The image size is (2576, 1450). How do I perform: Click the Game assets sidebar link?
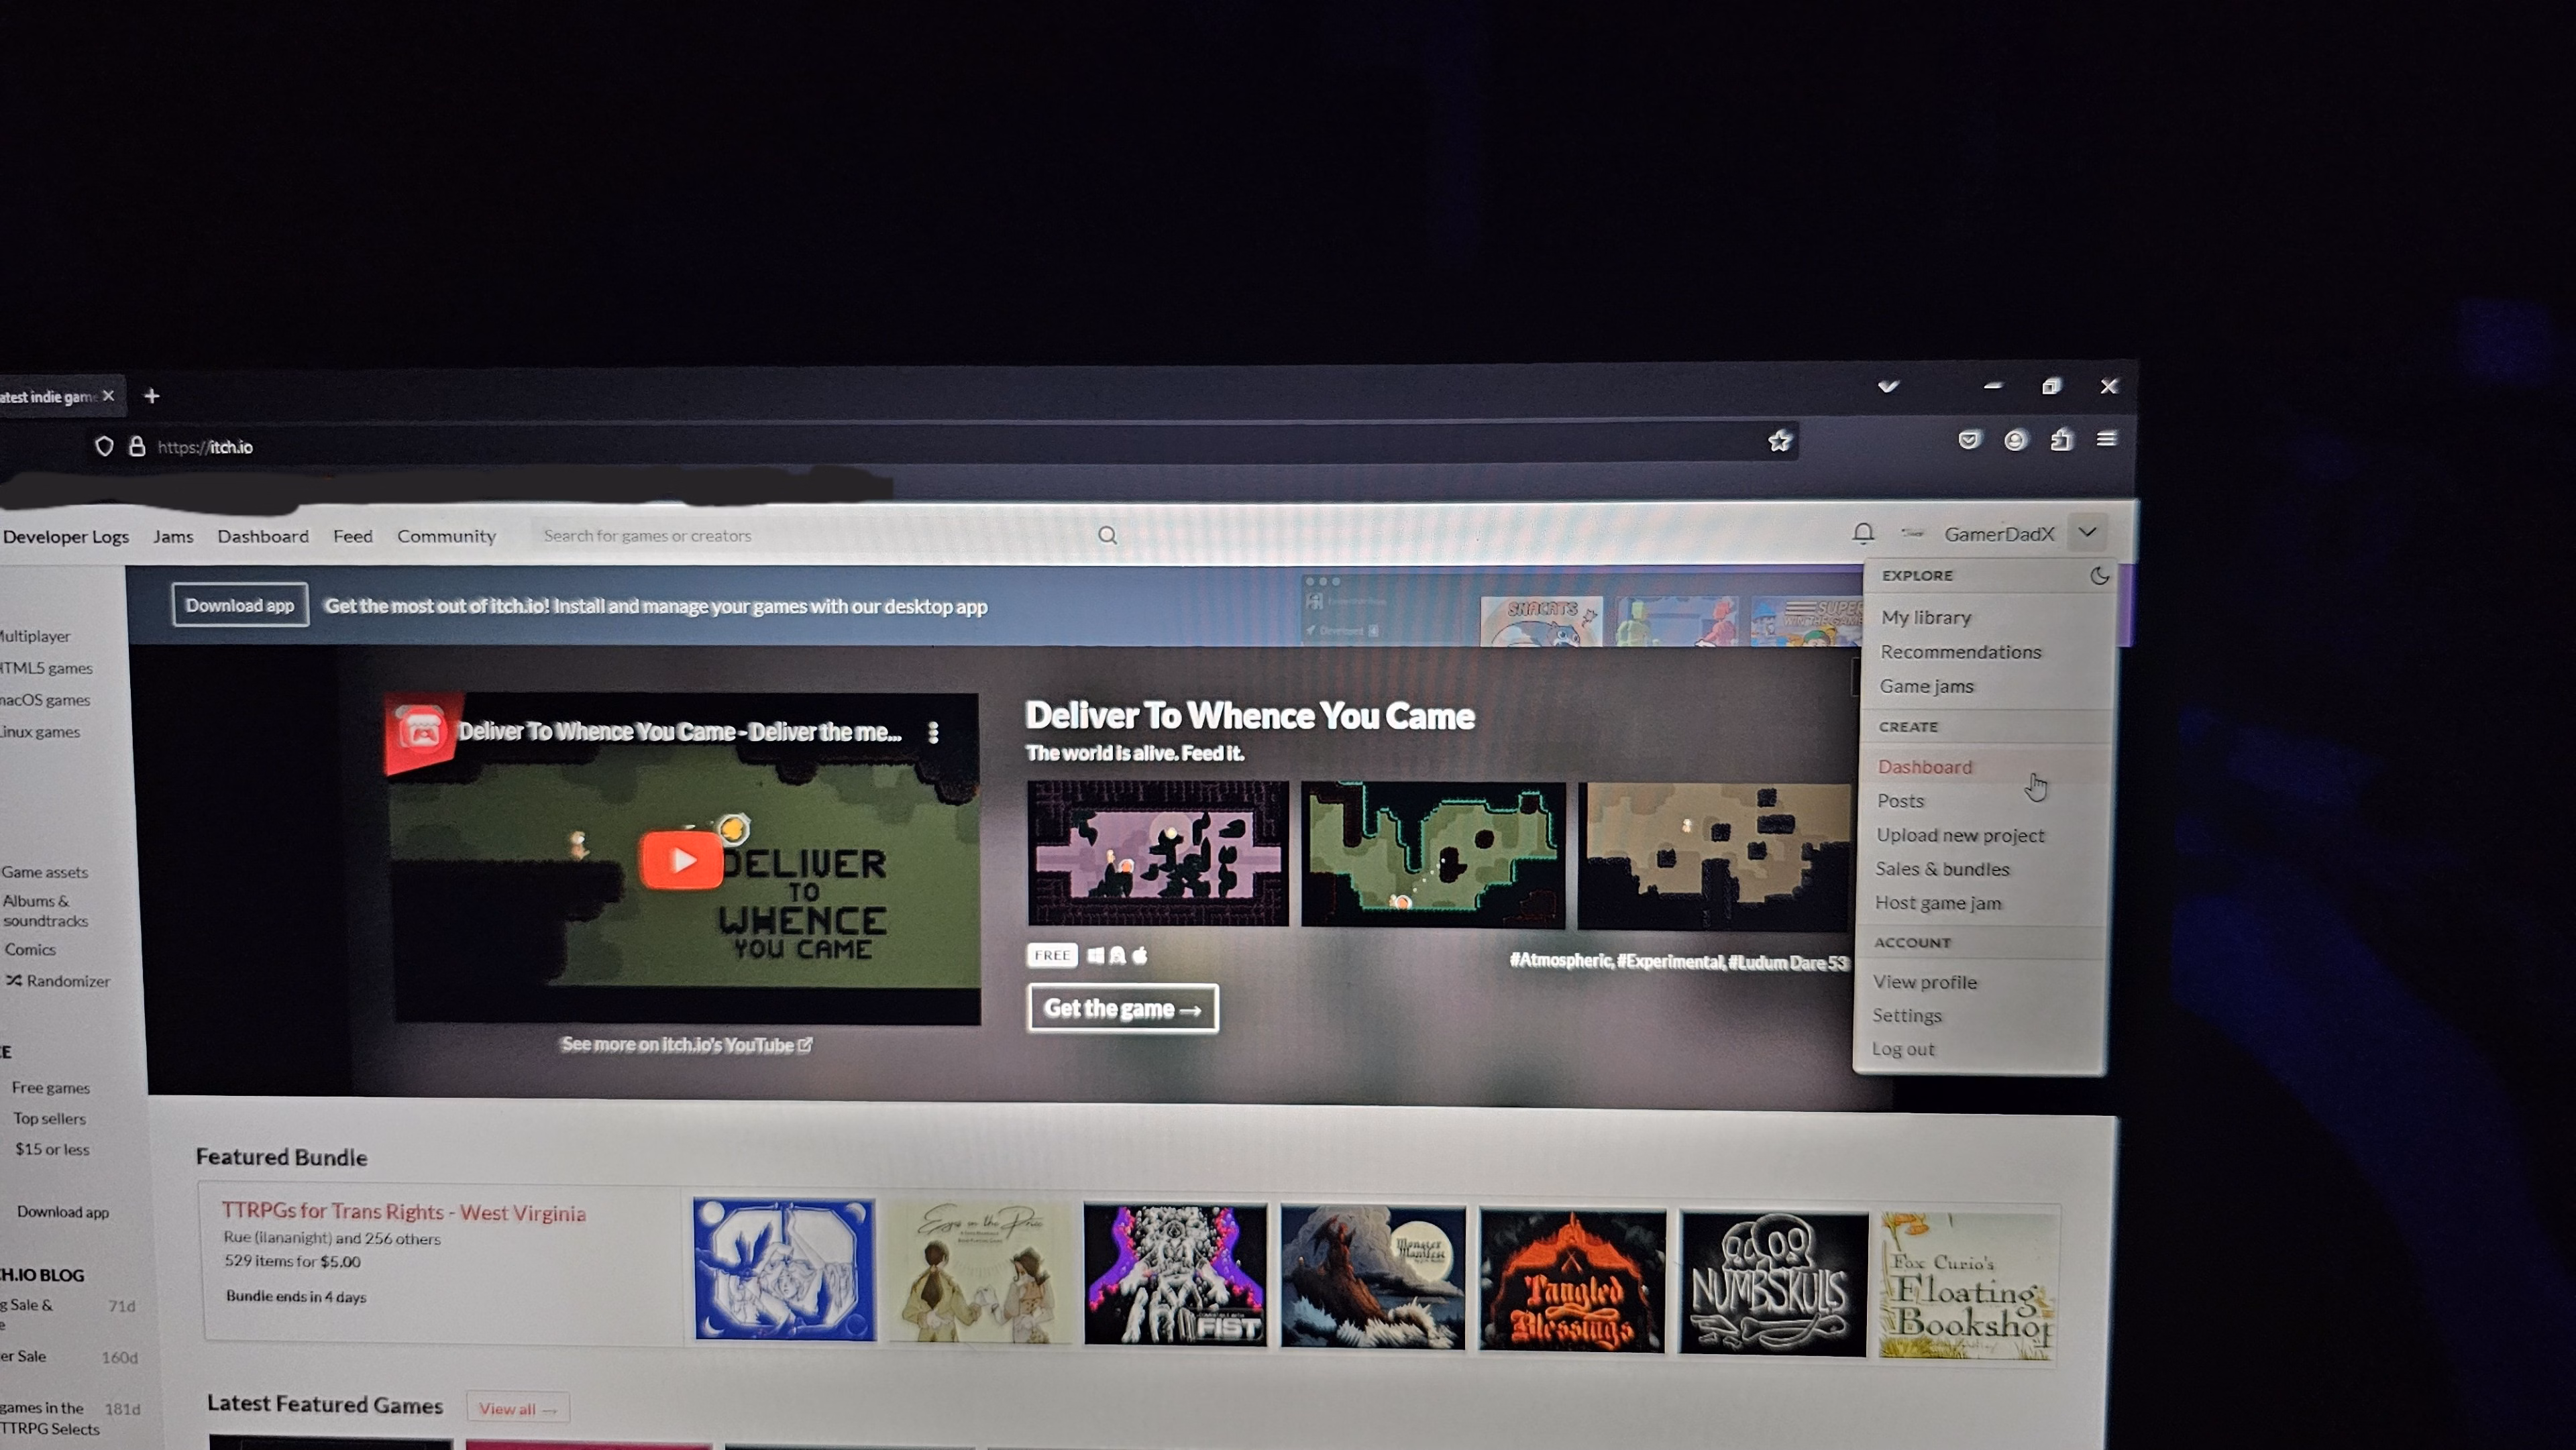point(44,872)
